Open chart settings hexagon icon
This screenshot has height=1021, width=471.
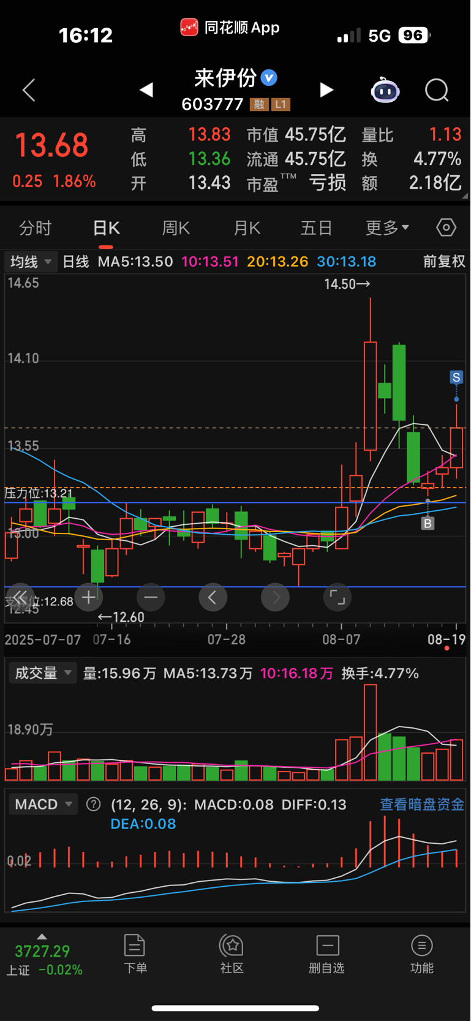click(446, 228)
